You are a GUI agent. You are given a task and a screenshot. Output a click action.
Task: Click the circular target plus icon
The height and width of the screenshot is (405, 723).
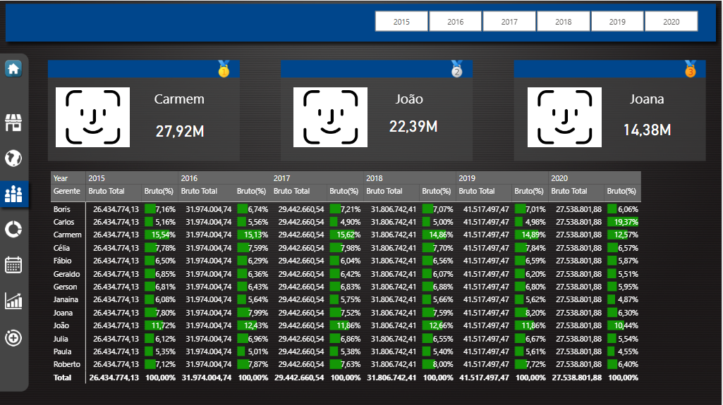pos(13,337)
